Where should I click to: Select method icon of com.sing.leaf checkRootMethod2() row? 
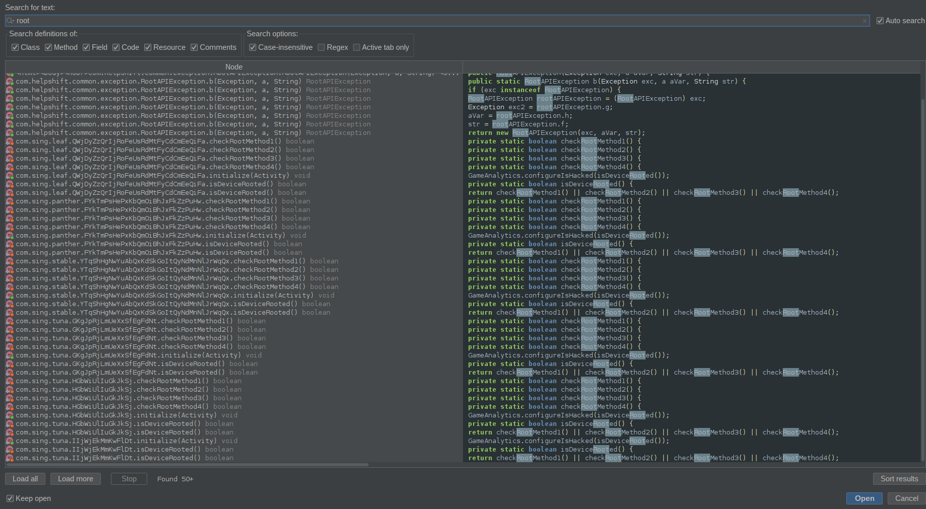point(10,150)
